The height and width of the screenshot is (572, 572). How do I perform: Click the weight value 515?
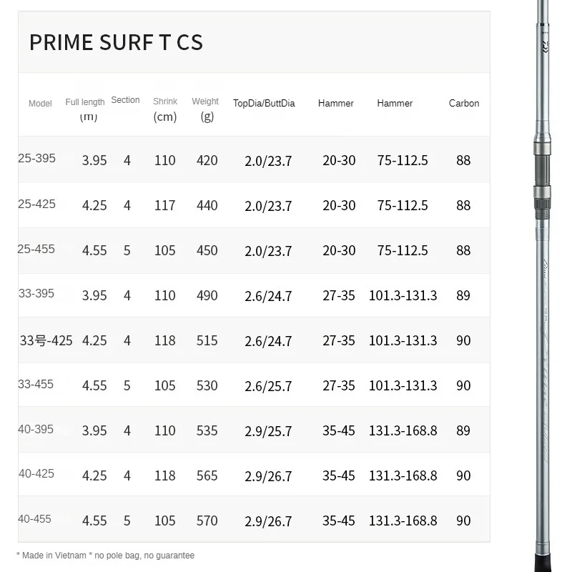207,341
